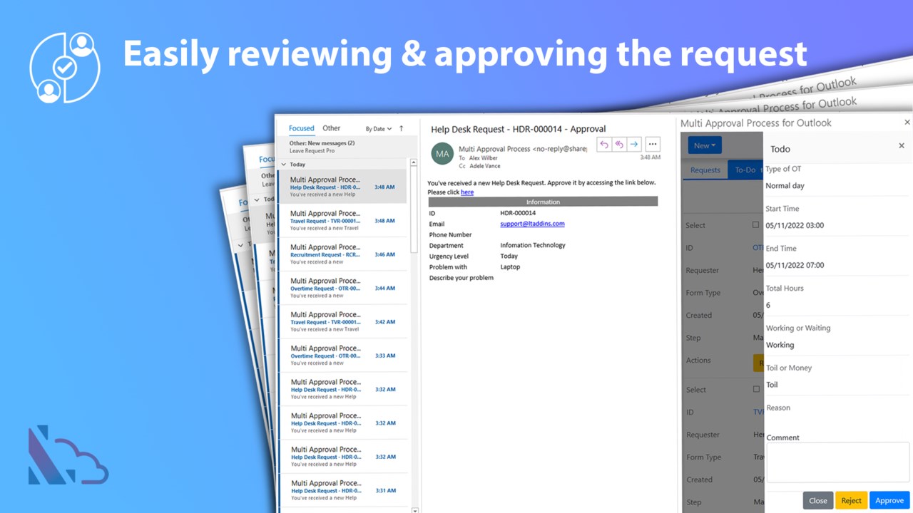Close the Todo panel with the X
Image resolution: width=913 pixels, height=513 pixels.
click(x=902, y=145)
